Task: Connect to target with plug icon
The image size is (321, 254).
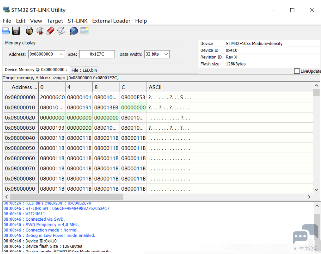Action: coord(29,31)
